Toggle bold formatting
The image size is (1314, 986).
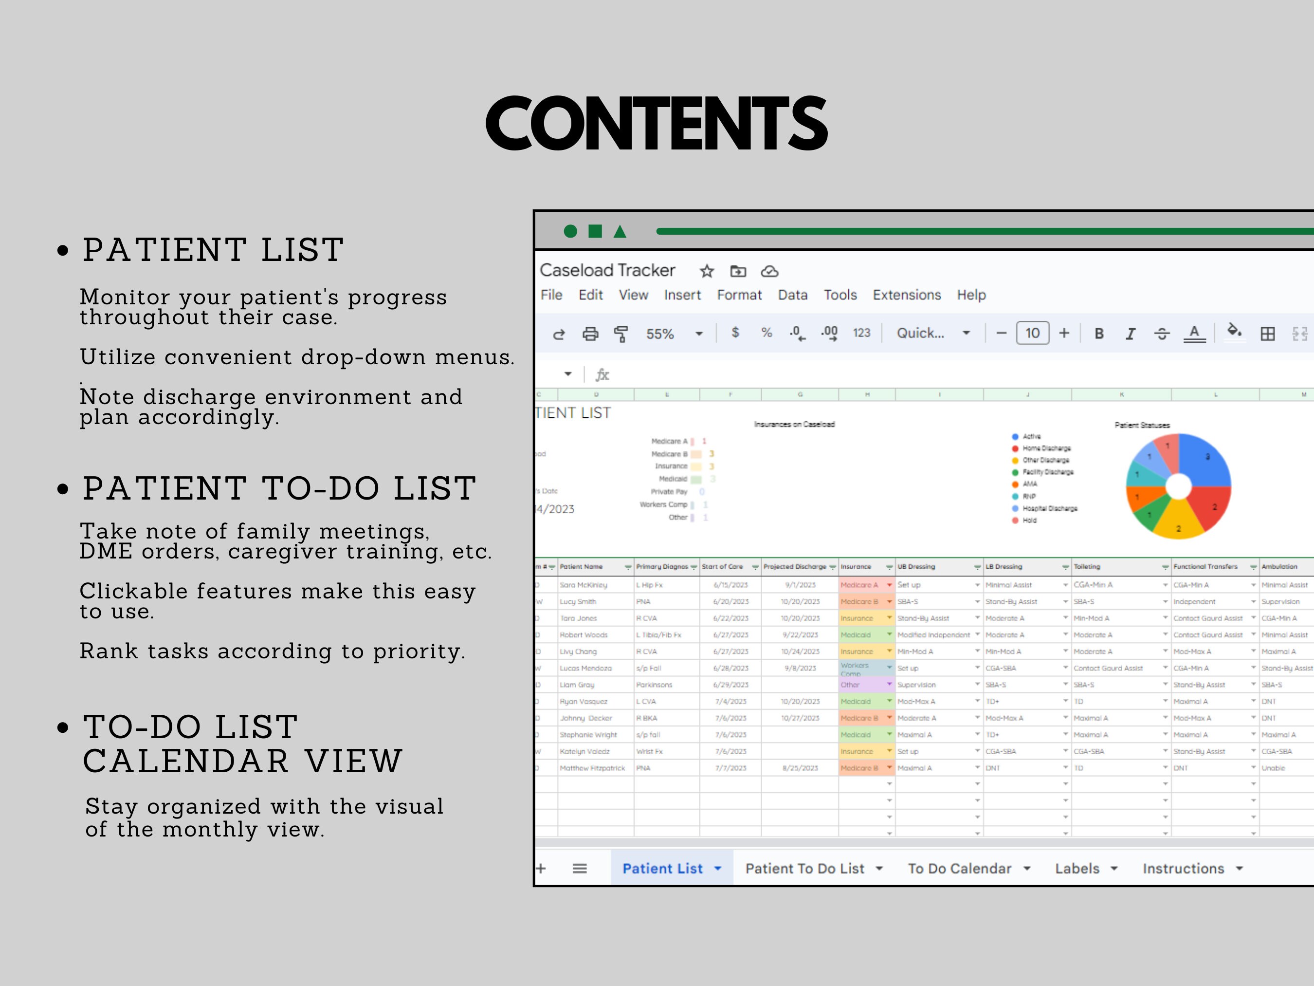click(1098, 334)
